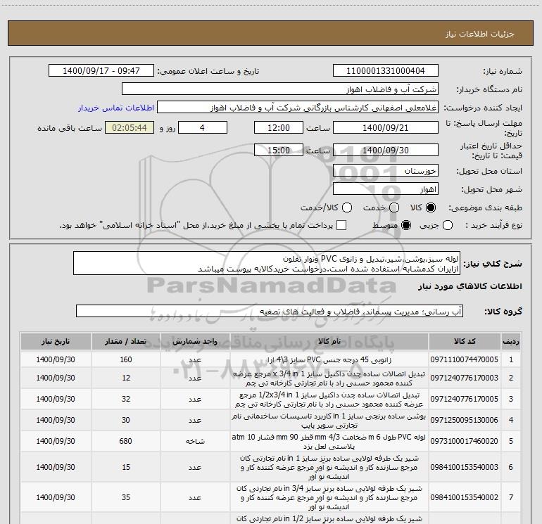Click product code 0973100017460020

[465, 442]
